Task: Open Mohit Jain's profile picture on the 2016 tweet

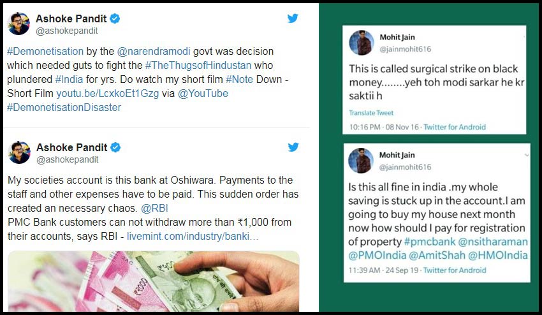Action: [x=362, y=43]
